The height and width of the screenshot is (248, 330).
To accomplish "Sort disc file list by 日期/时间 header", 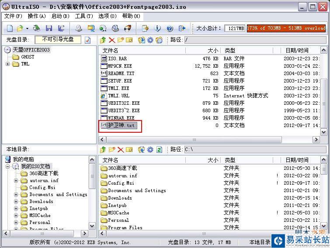I will (x=300, y=51).
